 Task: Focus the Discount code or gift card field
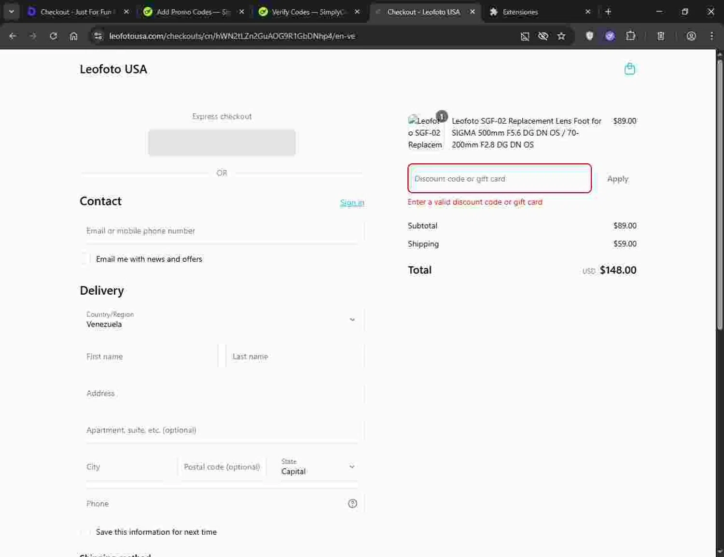[499, 179]
